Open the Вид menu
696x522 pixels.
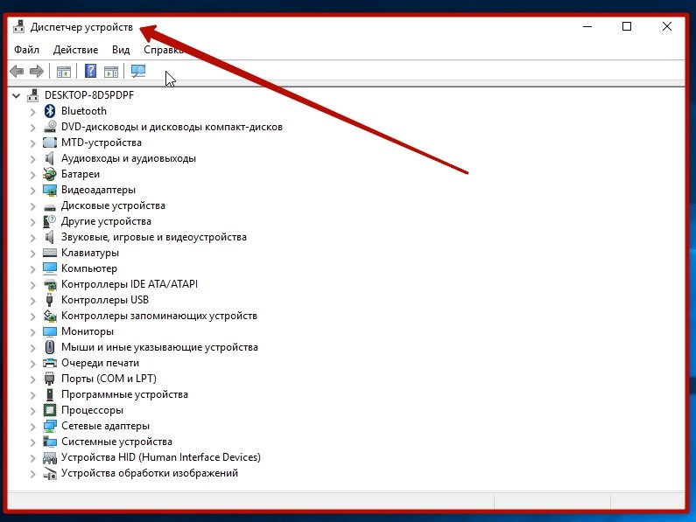tap(121, 51)
